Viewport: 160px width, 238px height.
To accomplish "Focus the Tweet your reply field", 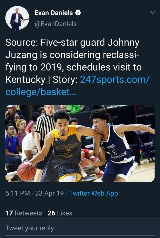I will [30, 228].
